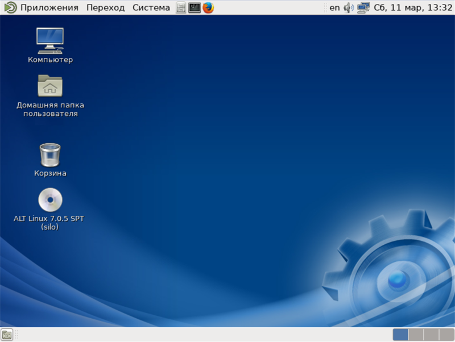Switch to the third workspace

point(431,335)
